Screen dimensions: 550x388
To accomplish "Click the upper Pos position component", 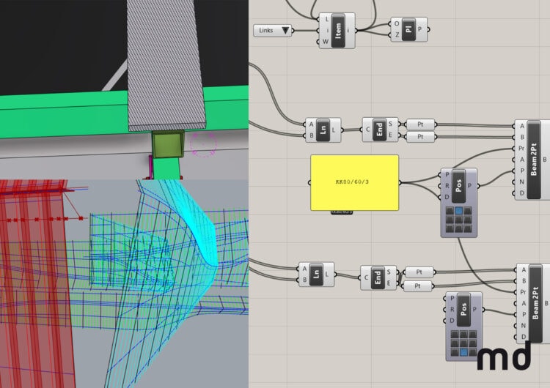I will (x=458, y=186).
